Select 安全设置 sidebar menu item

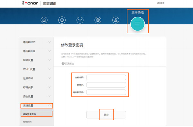point(37,96)
